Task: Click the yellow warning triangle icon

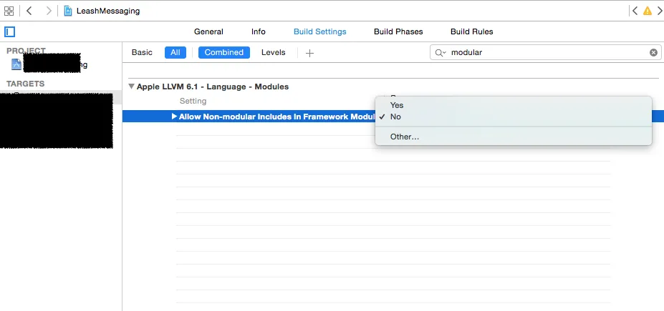Action: pyautogui.click(x=648, y=11)
